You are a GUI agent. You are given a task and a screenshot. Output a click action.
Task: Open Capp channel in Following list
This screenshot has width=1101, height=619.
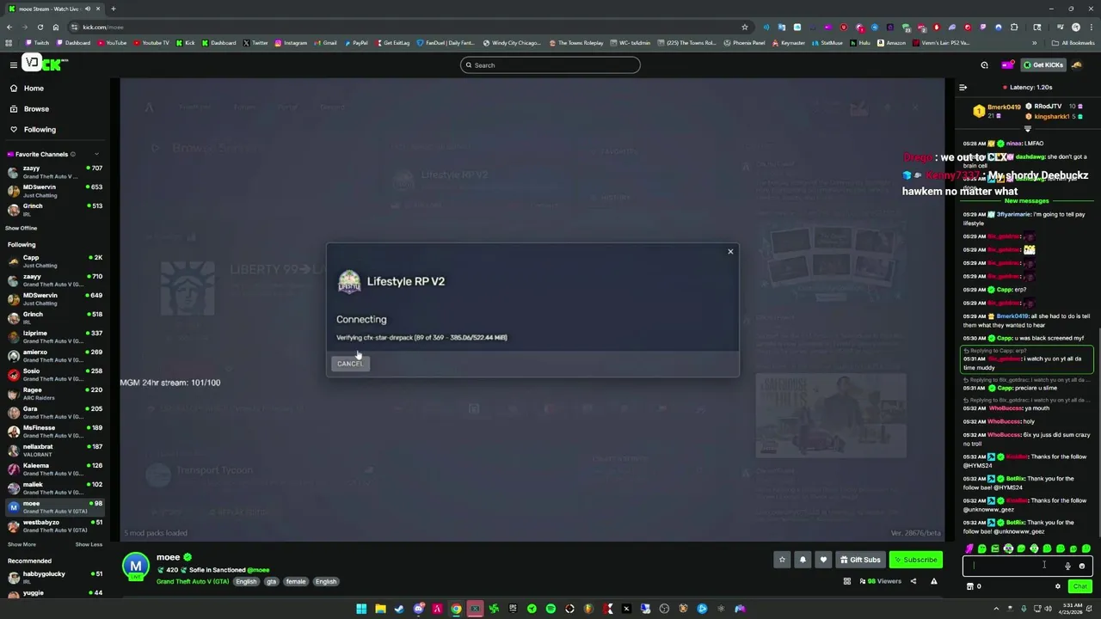(54, 261)
